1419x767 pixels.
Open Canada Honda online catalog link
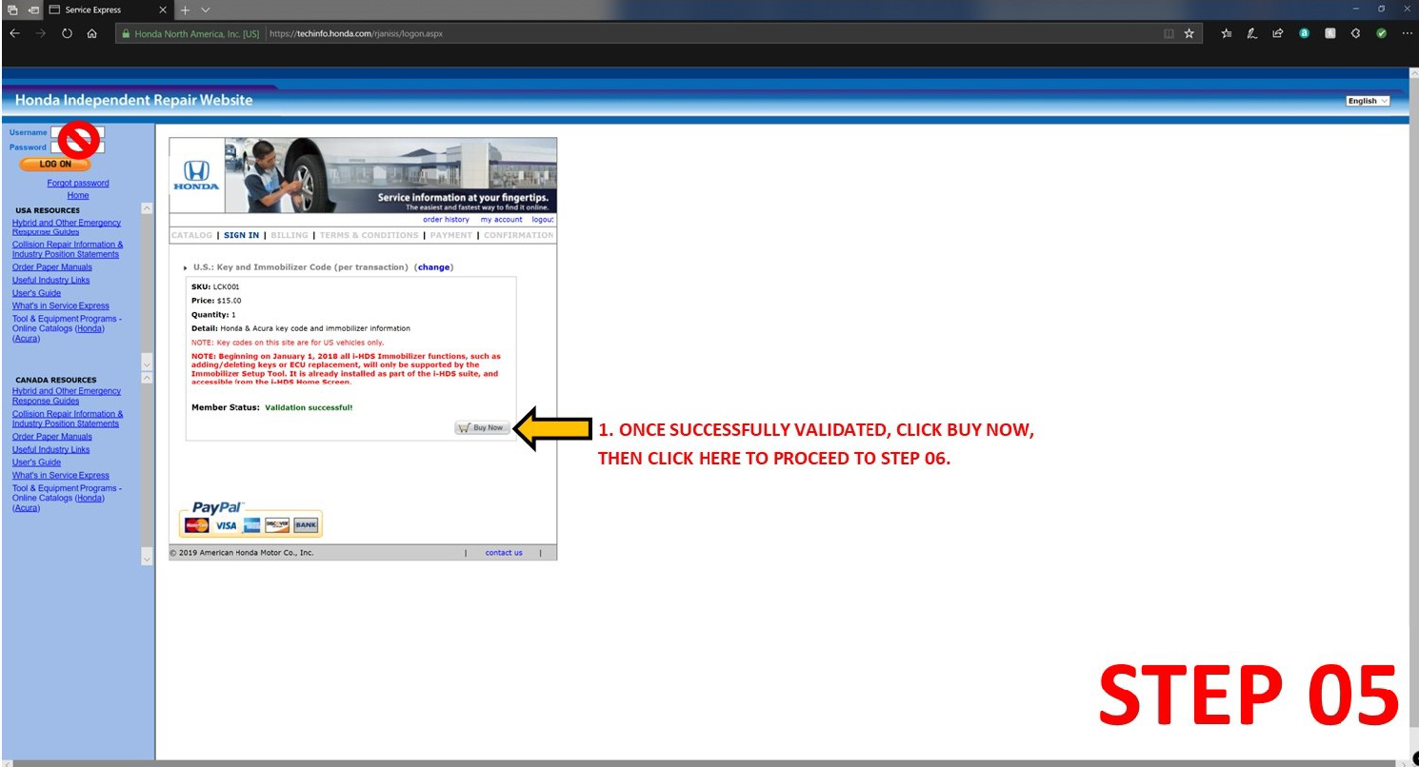90,498
